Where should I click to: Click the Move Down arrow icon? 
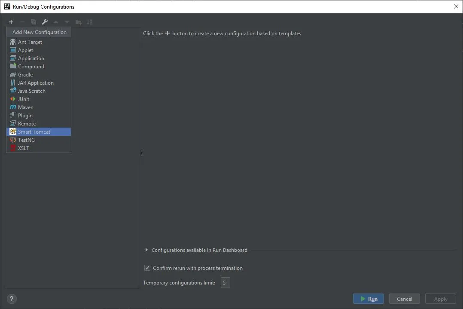(x=67, y=22)
